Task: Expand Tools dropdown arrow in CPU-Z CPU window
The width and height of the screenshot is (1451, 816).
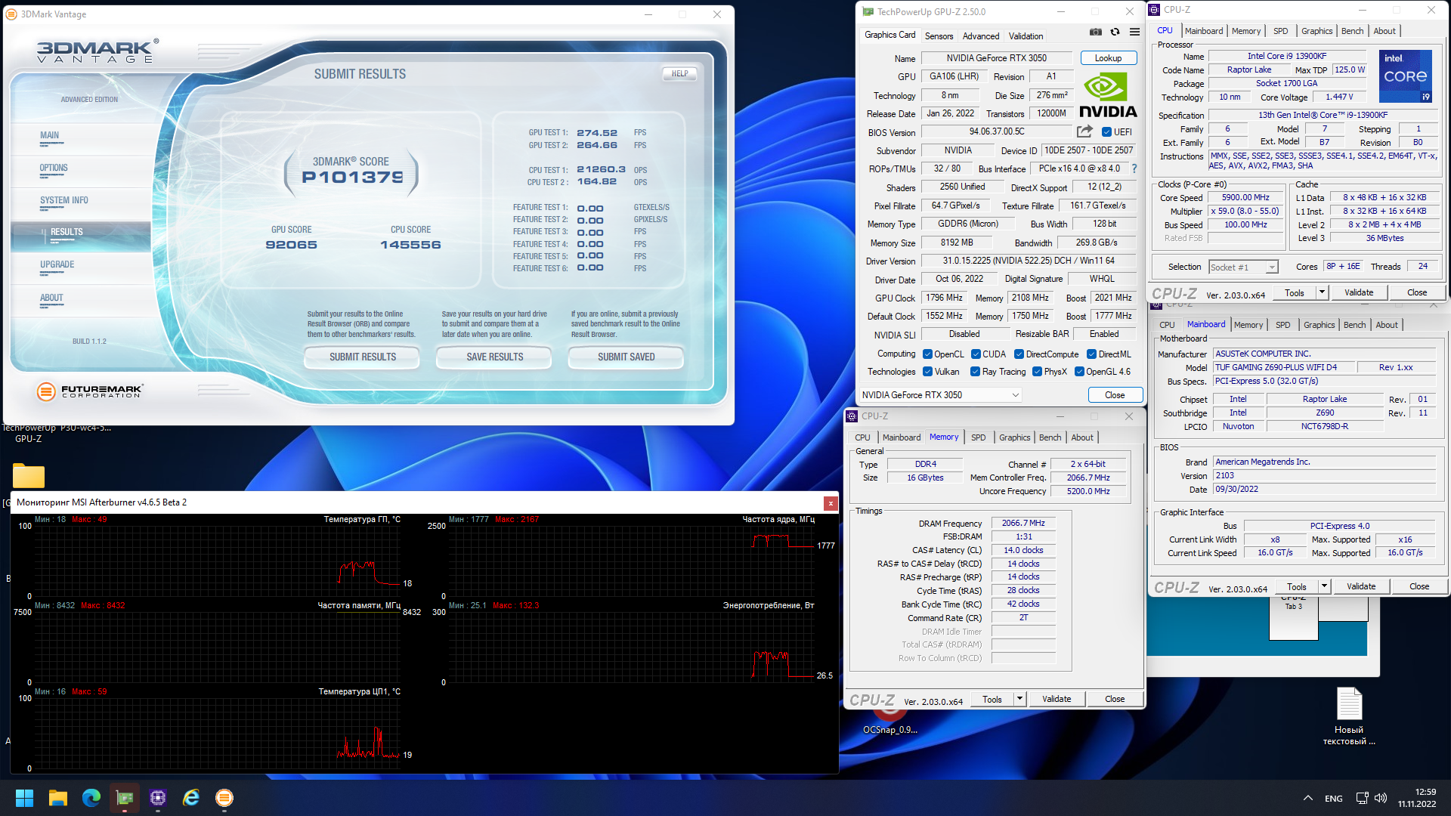Action: (1322, 292)
